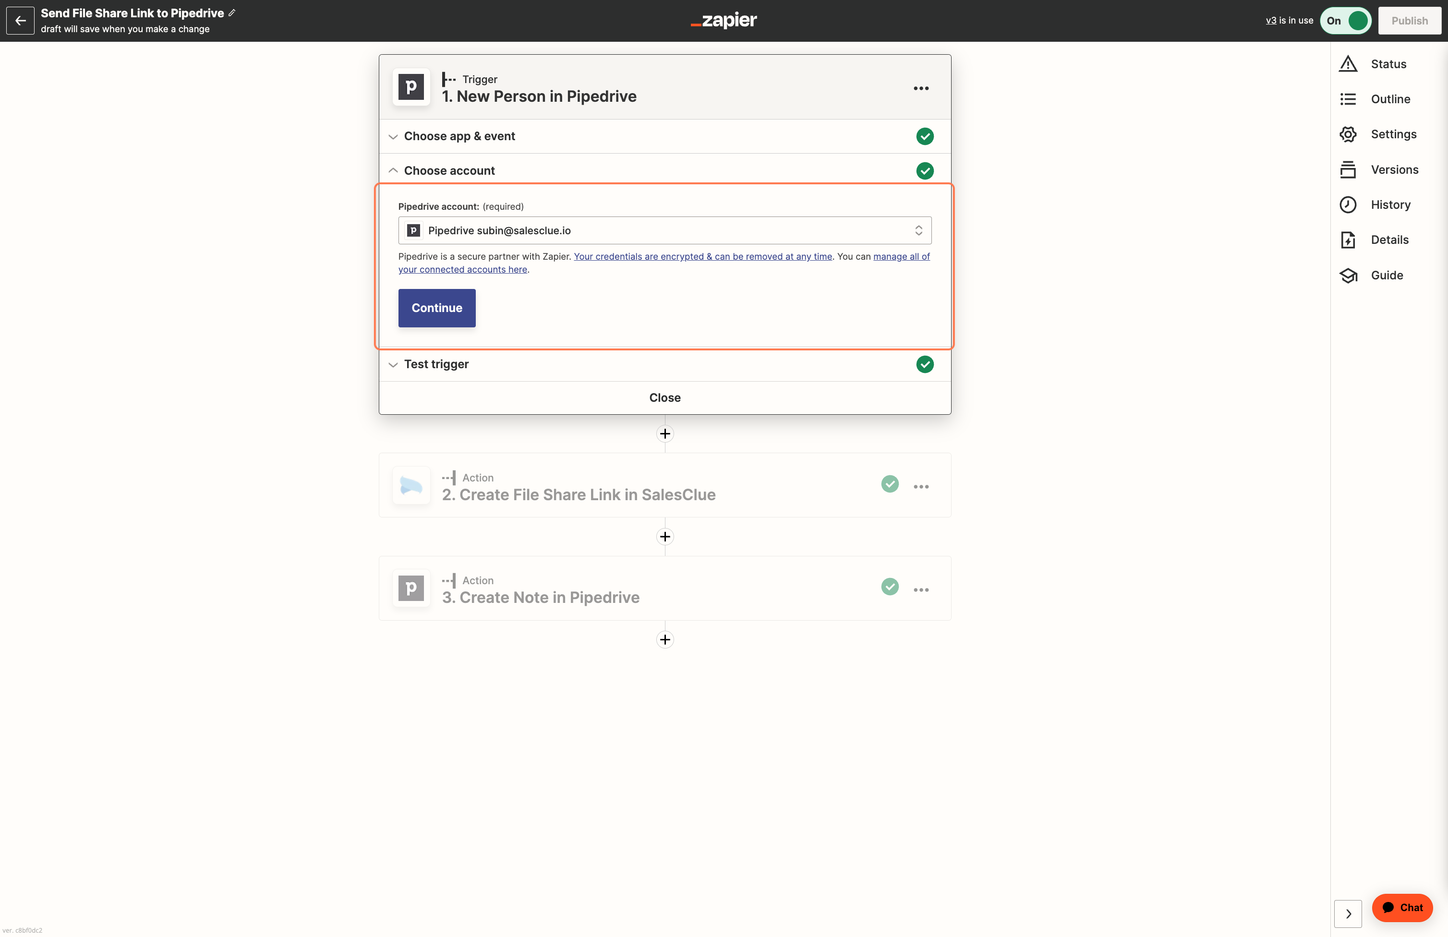Add step after Create Note in Pipedrive
1448x937 pixels.
664,639
